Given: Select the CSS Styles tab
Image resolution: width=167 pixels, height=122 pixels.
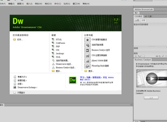Looking at the screenshot, I should click(x=139, y=16).
